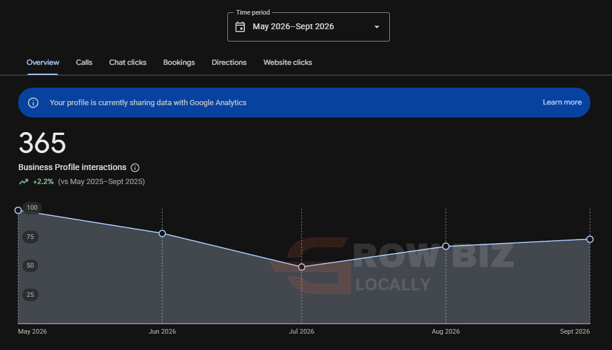Click info icon beside Business Profile interactions

tap(135, 168)
